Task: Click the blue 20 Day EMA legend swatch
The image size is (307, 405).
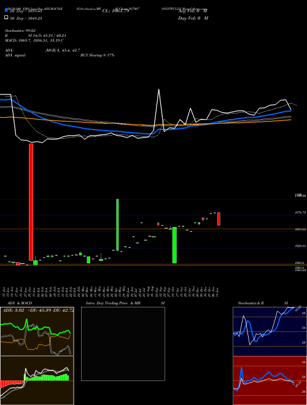Action: pos(6,10)
